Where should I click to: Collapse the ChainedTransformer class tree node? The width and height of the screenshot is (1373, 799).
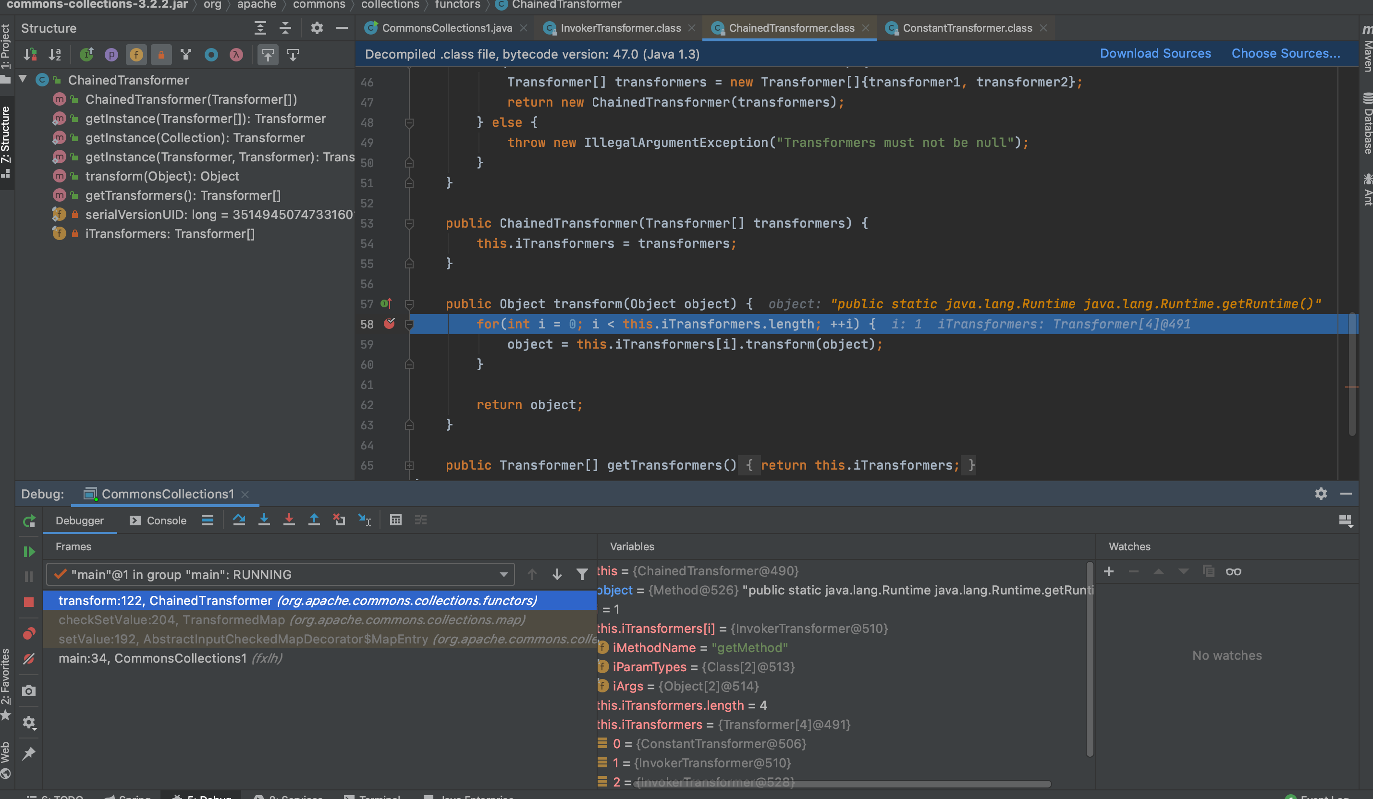pos(23,80)
